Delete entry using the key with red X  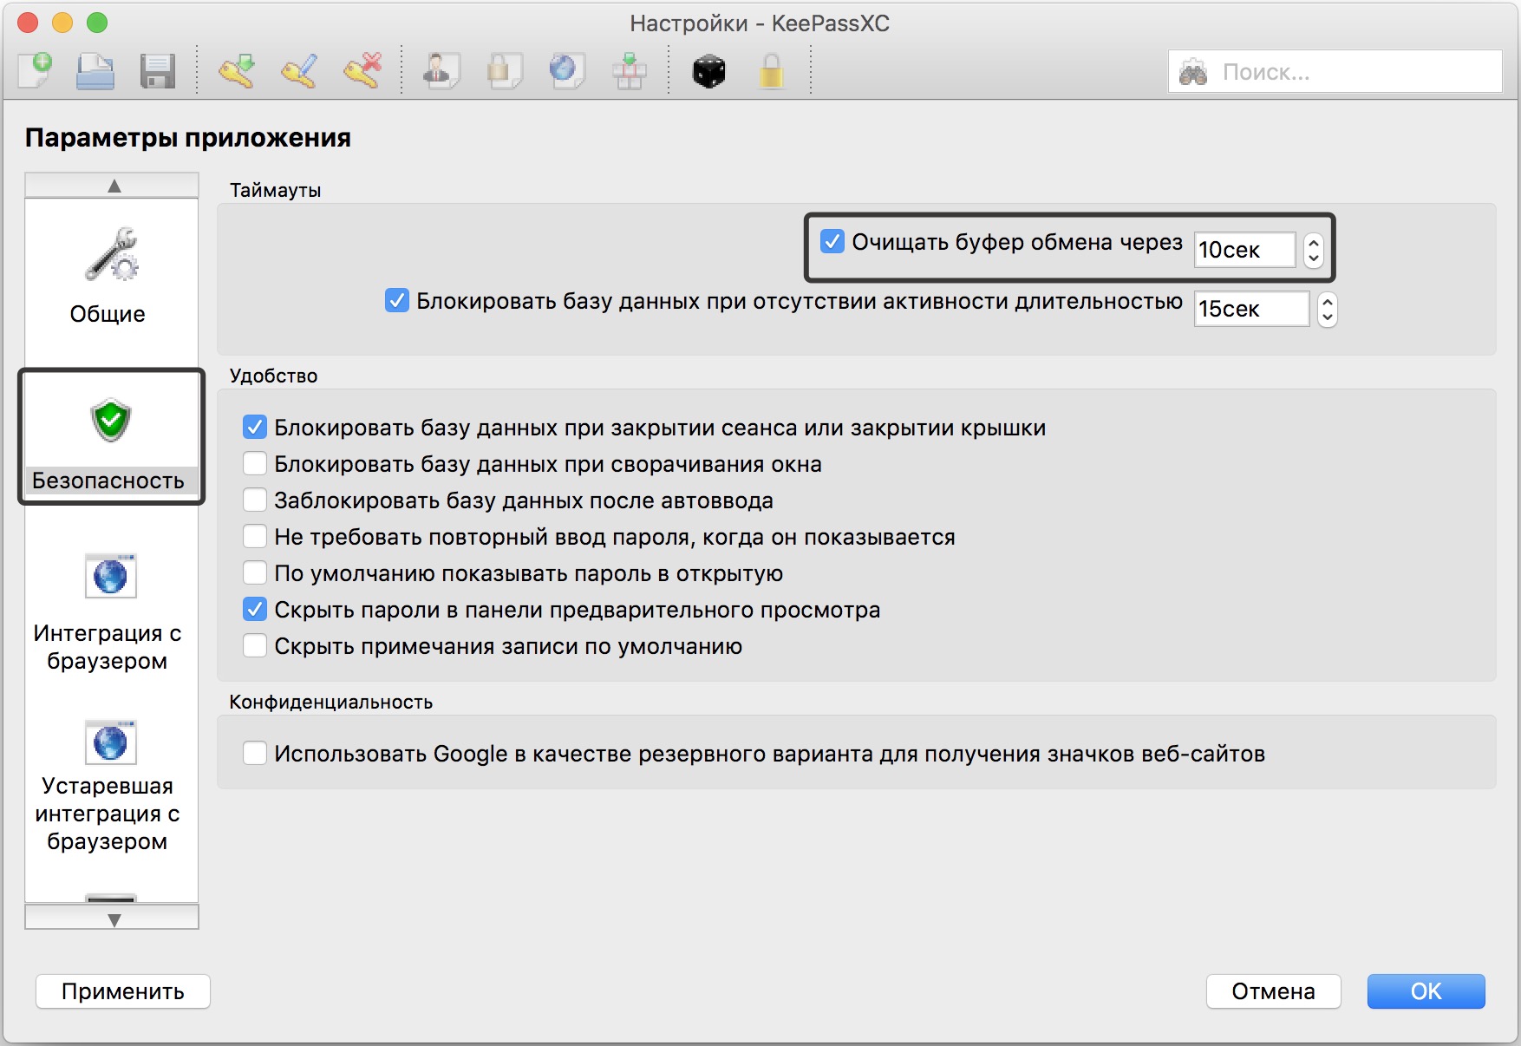click(x=362, y=71)
